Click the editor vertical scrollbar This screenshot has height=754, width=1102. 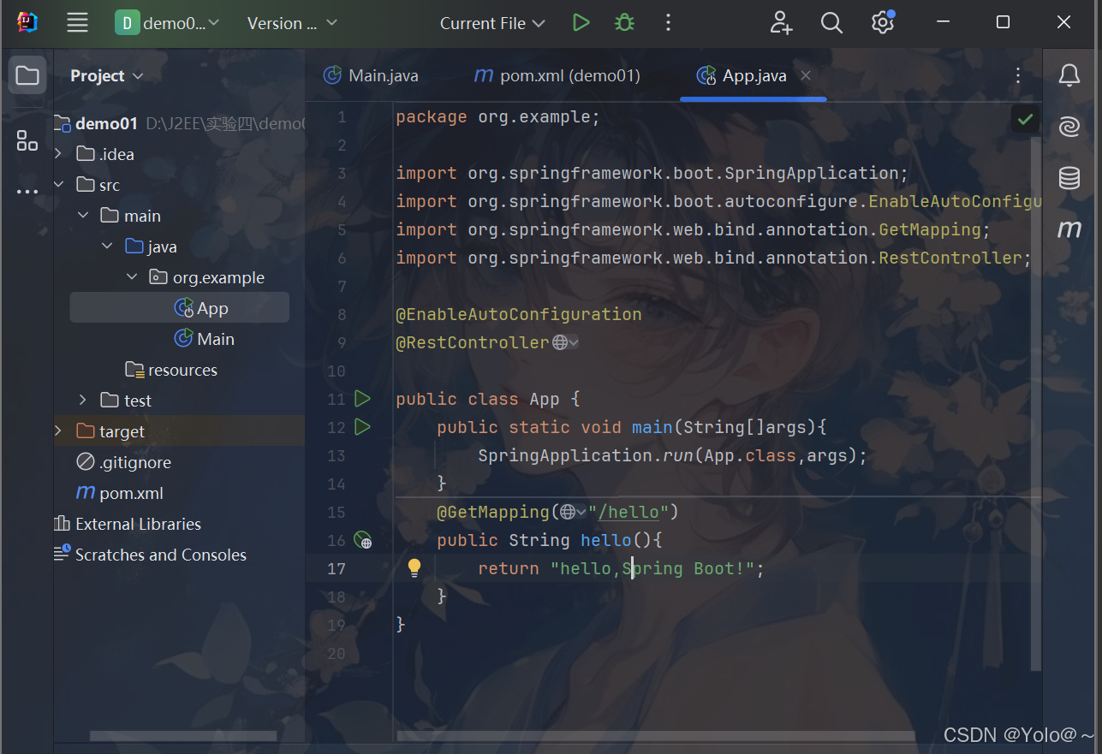(x=1035, y=402)
